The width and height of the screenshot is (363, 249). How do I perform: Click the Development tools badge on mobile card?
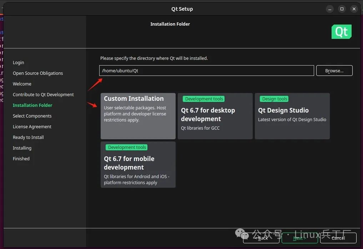coord(126,147)
